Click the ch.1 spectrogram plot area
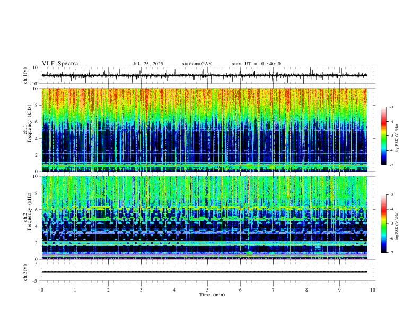420x325 pixels. point(204,130)
